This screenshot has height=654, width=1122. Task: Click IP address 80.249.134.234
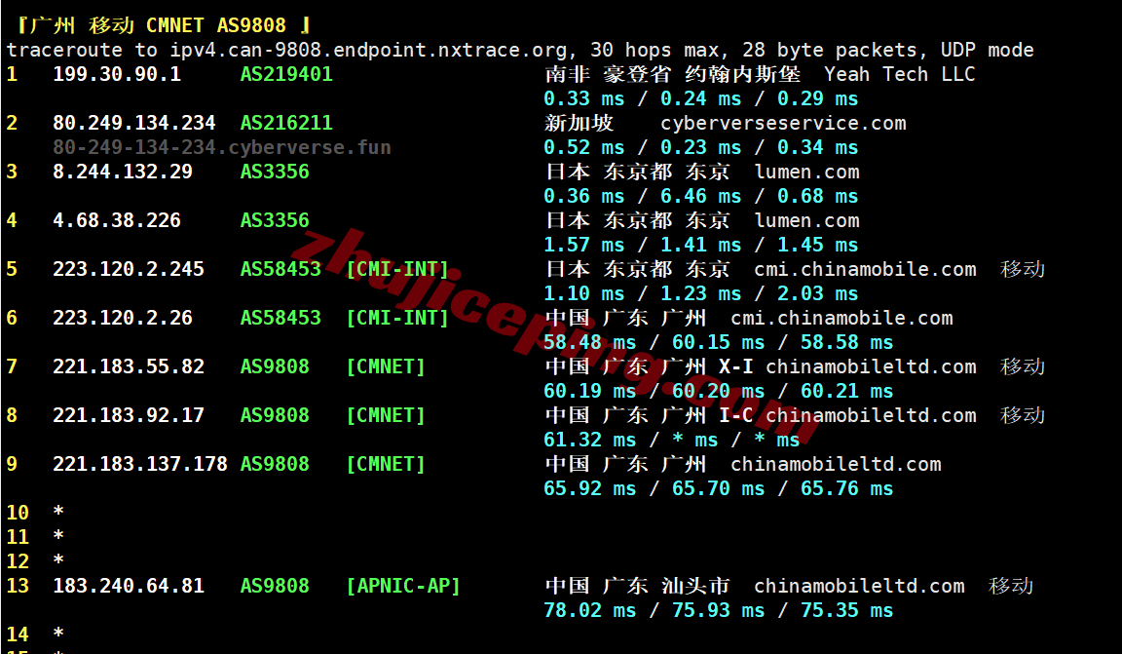pos(133,123)
